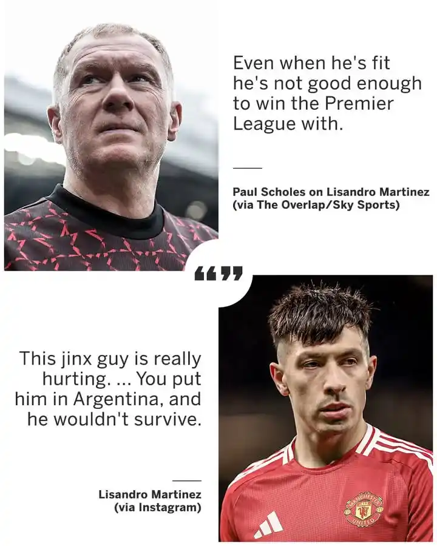
Task: Click "(via The Overlap/Sky Sports)" source text
Action: click(x=316, y=205)
